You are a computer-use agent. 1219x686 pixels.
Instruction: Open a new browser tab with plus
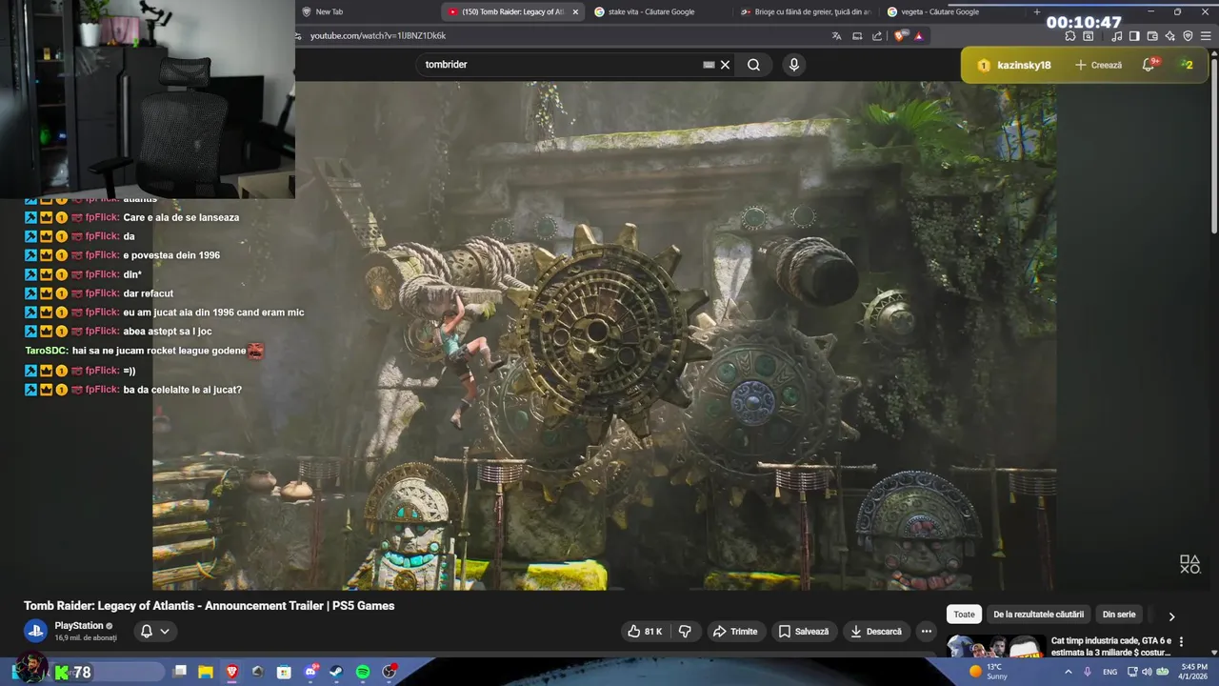(1037, 12)
